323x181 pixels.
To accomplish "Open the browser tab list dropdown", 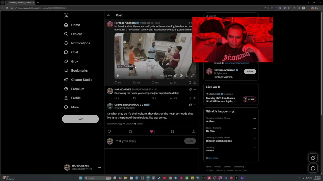I will (x=2, y=3).
